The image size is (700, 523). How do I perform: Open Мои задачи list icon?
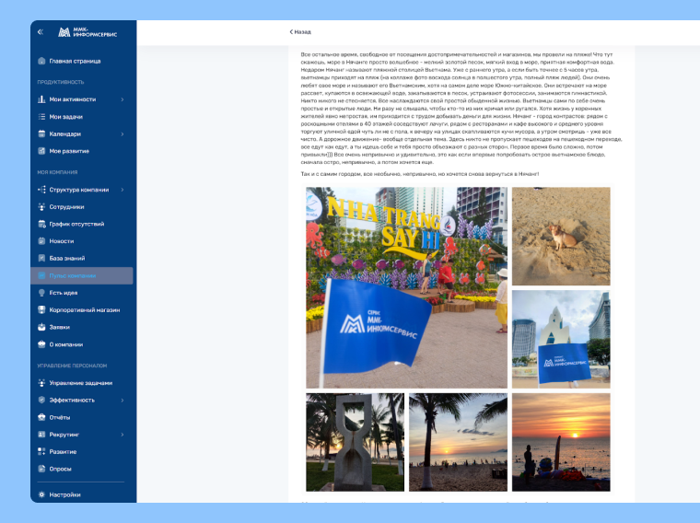[x=41, y=117]
